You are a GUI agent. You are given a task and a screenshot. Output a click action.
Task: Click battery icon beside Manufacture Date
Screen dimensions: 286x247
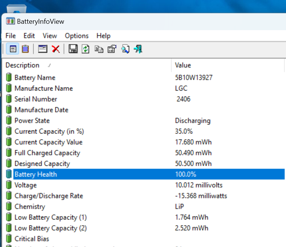tap(9, 109)
